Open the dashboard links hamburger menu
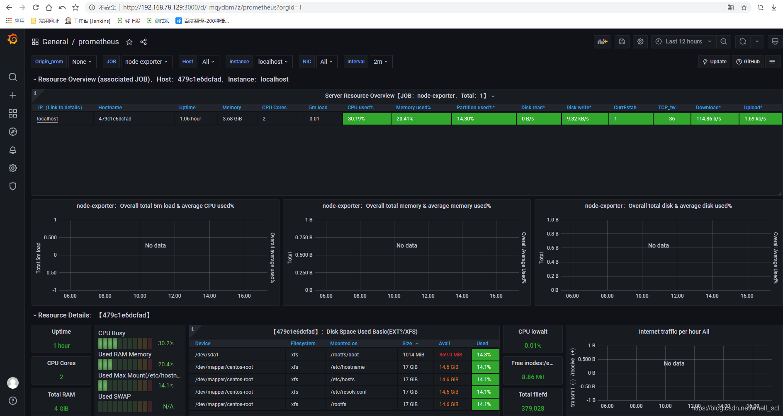 tap(772, 62)
